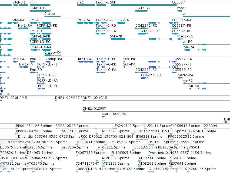This screenshot has width=230, height=173.
Task: Click the CG5537 gene label
Action: click(x=178, y=2)
